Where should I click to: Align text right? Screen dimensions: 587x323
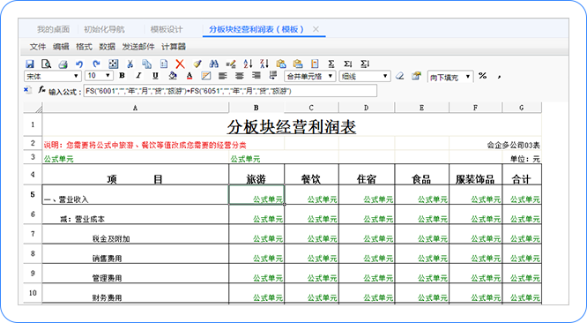[256, 76]
